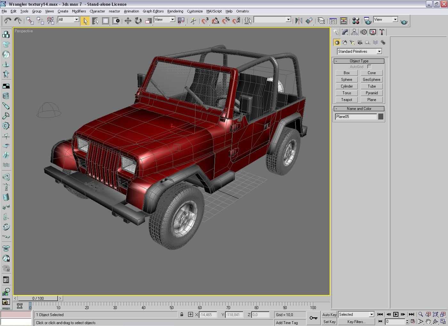Screen dimensions: 448x326
Task: Click the Named Selection Sets icon
Action: (248, 21)
